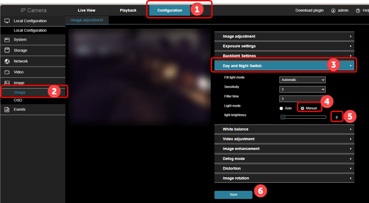The height and width of the screenshot is (203, 369).
Task: Switch to the Live View tab
Action: click(x=86, y=10)
